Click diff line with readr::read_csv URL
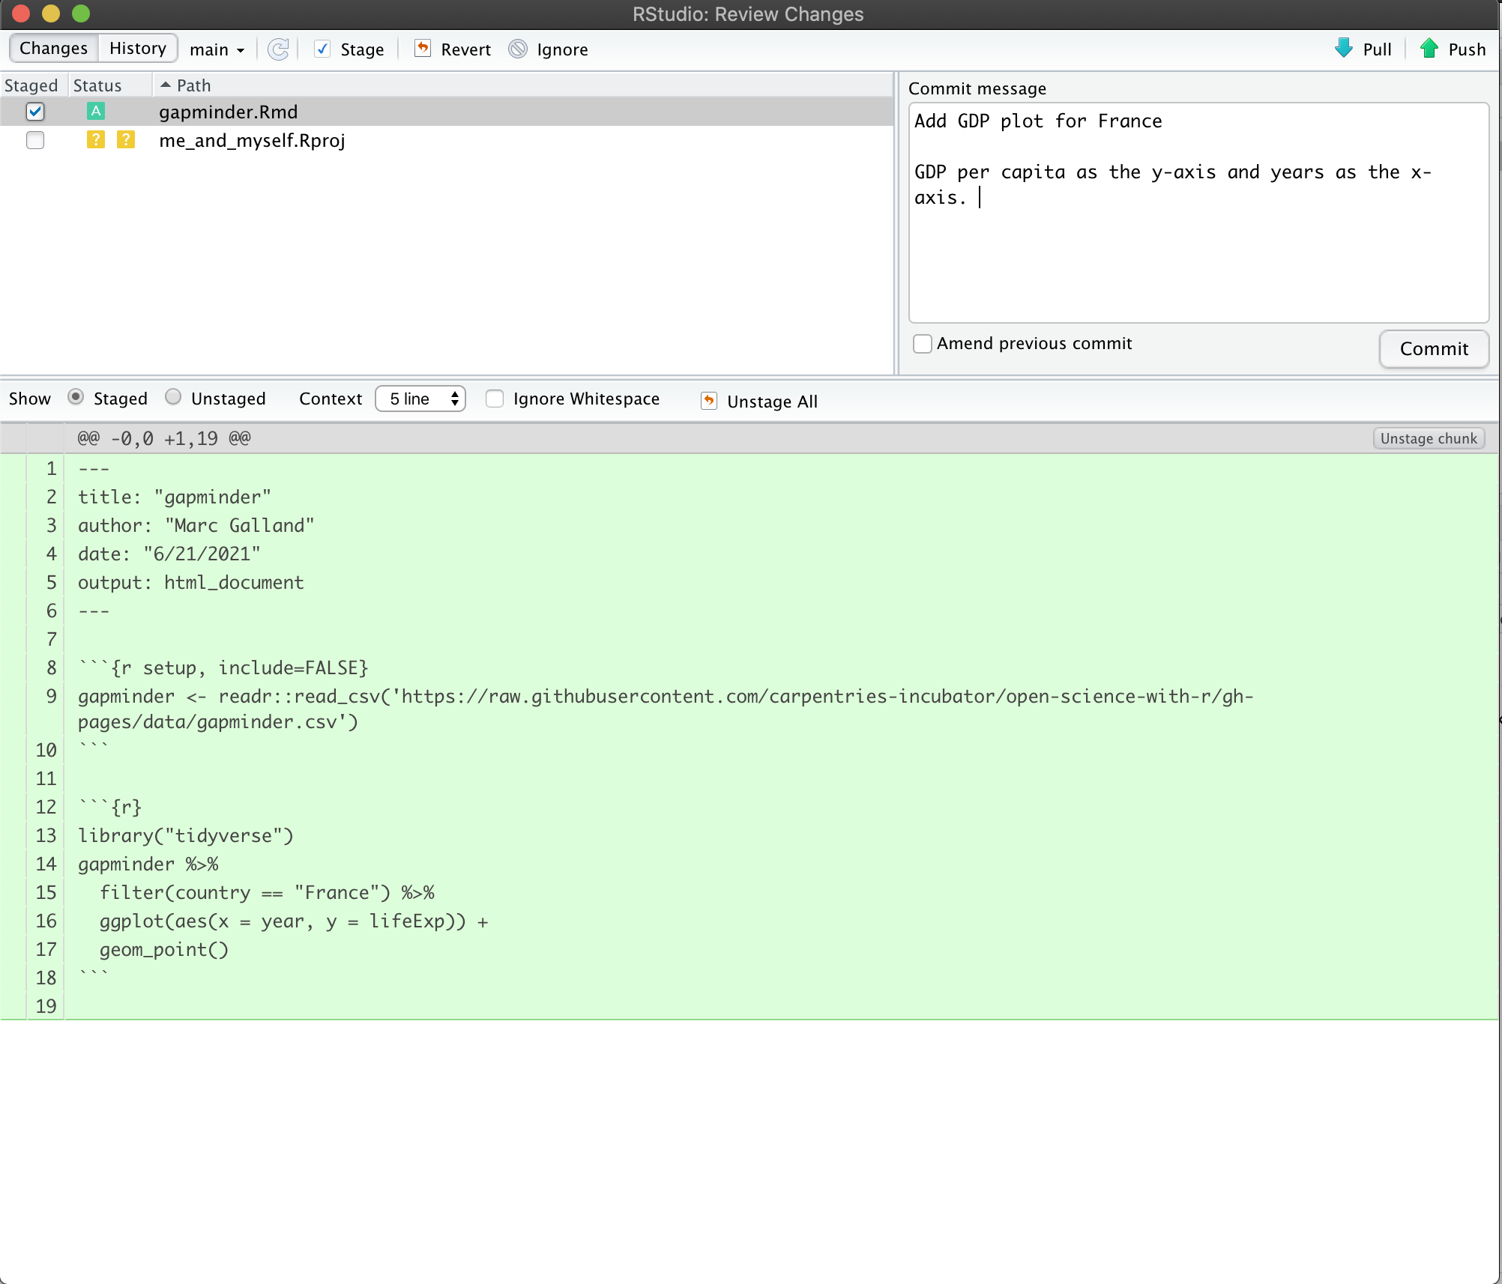 click(x=666, y=709)
